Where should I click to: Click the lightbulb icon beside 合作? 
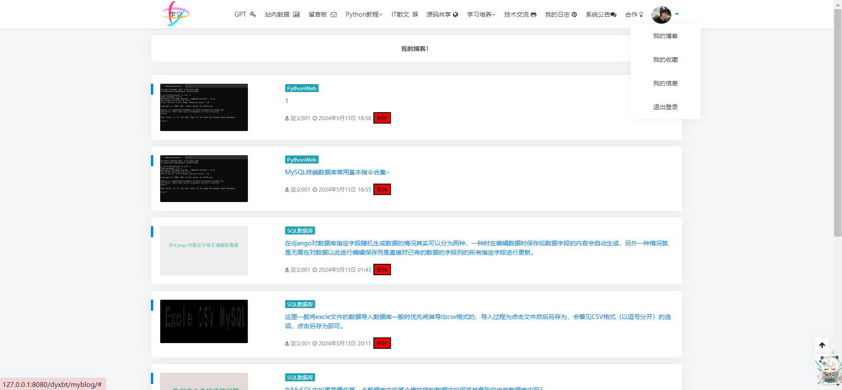tap(641, 14)
